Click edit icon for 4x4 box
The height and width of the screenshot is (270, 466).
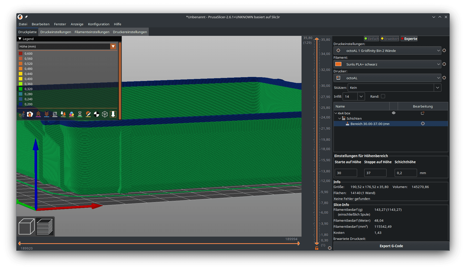point(423,113)
